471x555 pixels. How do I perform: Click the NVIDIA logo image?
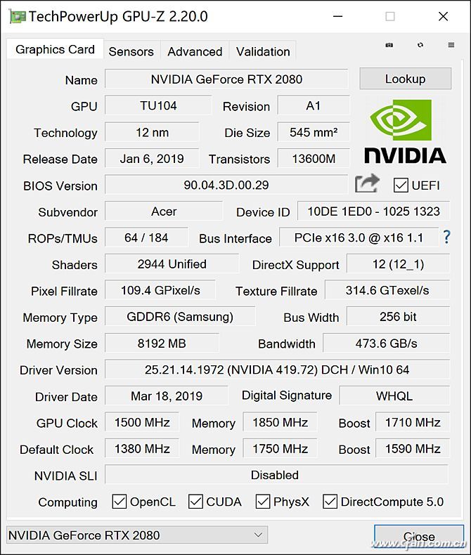(x=404, y=131)
